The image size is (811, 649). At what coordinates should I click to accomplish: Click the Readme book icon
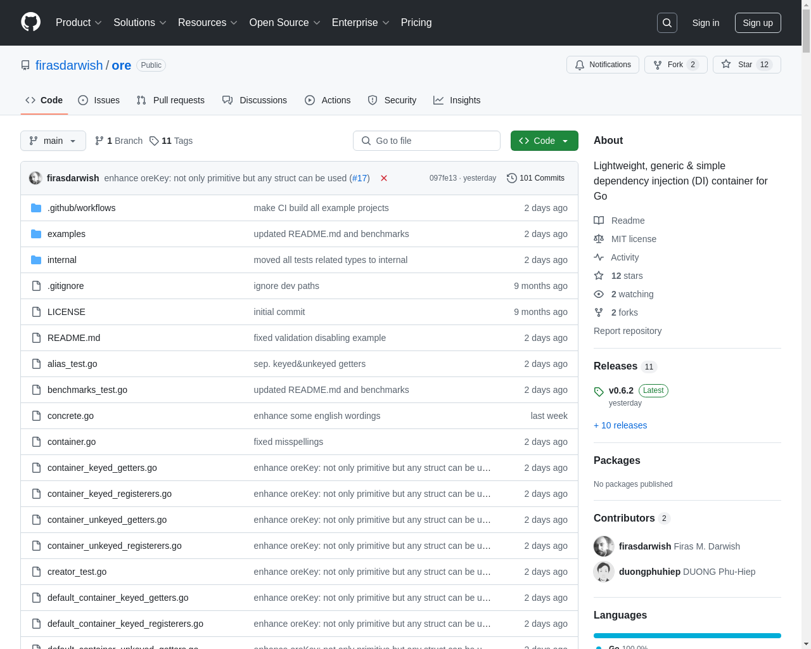pyautogui.click(x=599, y=221)
